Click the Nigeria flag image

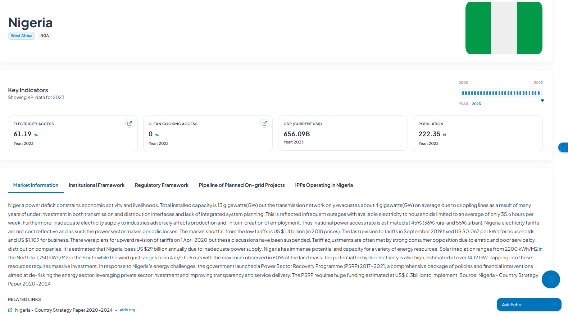pos(504,28)
